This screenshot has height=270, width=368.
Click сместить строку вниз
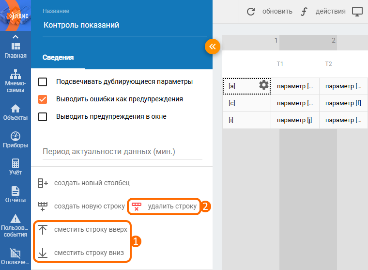click(x=89, y=253)
